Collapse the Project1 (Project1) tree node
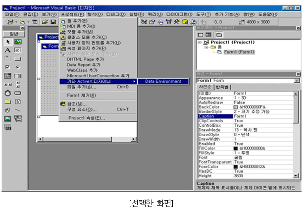The image size is (307, 211). (200, 42)
